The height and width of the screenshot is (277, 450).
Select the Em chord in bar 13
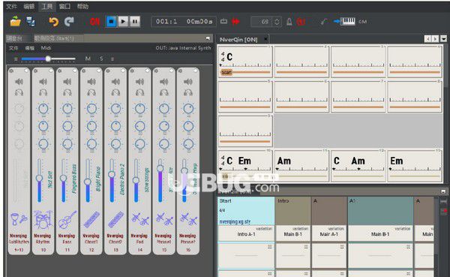tap(397, 161)
